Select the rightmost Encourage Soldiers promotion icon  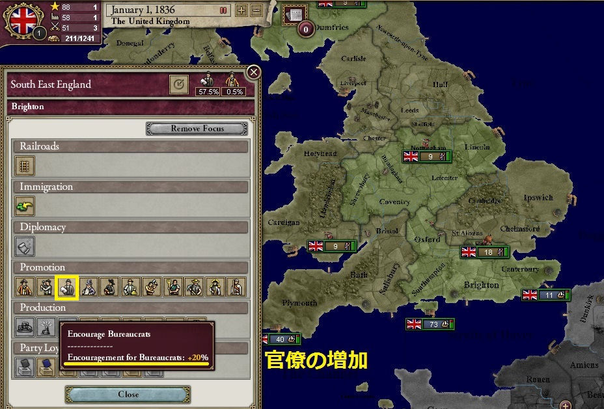237,287
